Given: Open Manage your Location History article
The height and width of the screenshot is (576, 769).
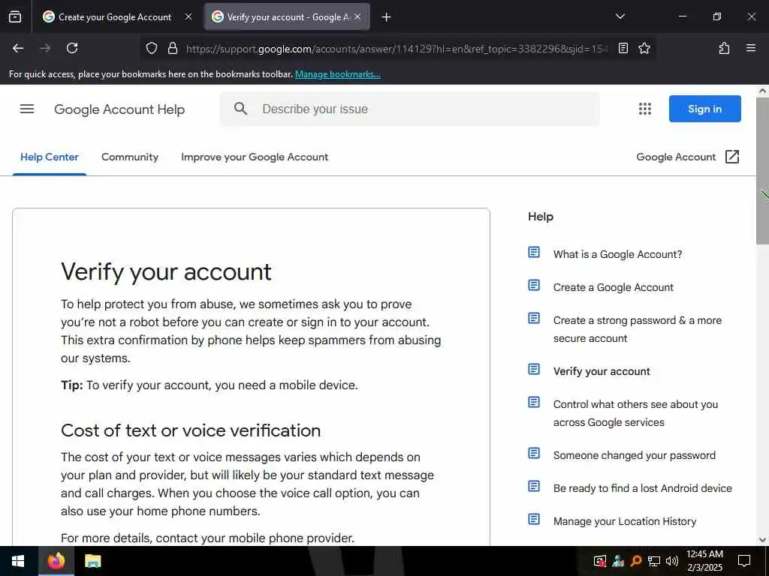Looking at the screenshot, I should 624,521.
